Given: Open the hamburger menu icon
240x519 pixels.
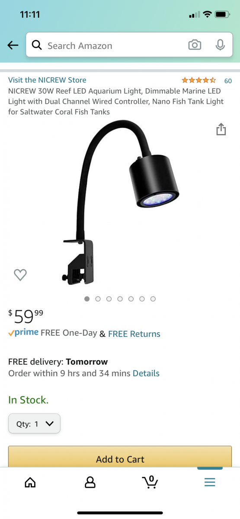Looking at the screenshot, I should (x=210, y=482).
